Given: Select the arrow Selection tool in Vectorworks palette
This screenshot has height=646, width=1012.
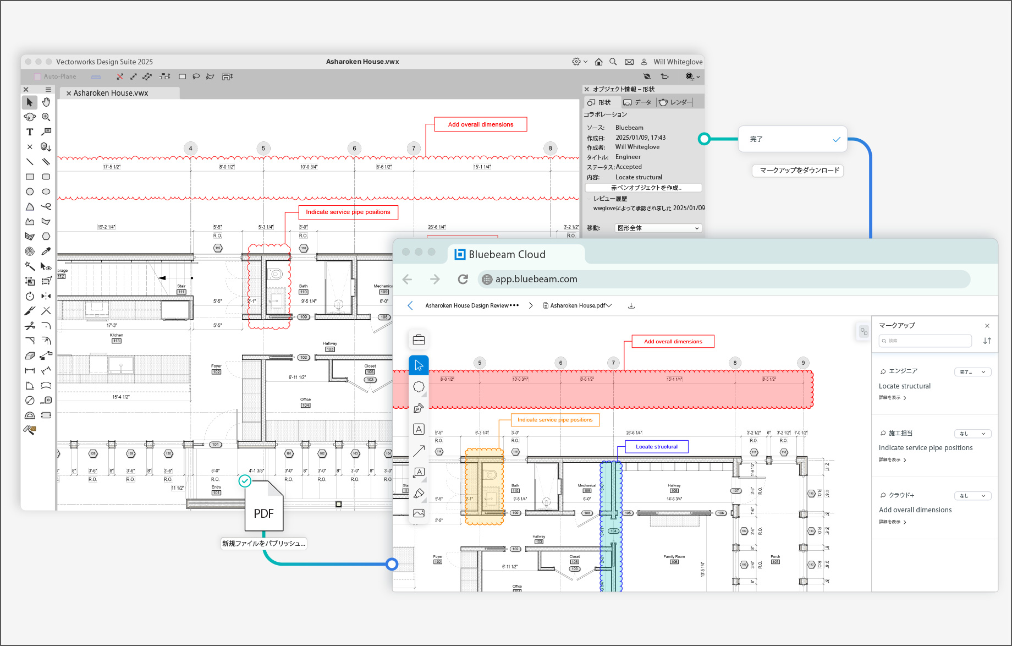Looking at the screenshot, I should [30, 102].
